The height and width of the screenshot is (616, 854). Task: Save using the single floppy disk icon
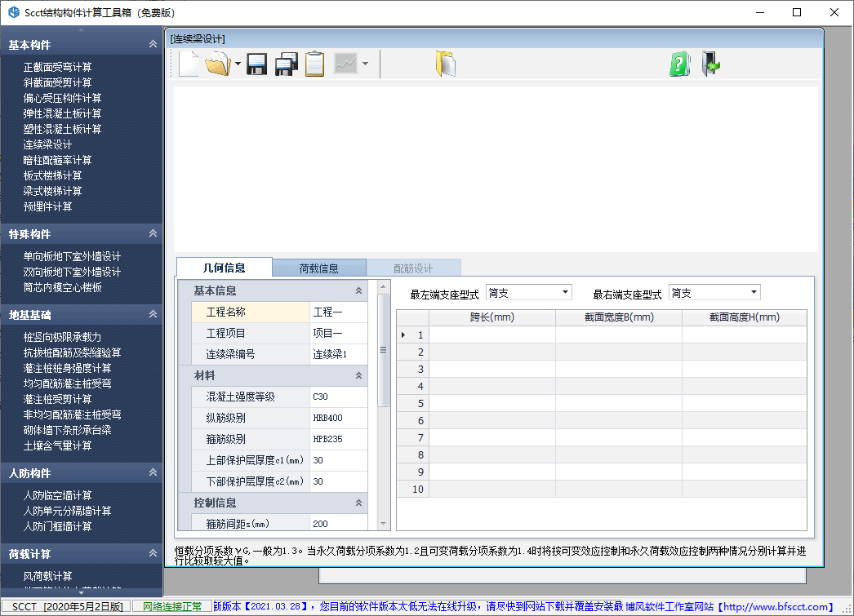257,64
